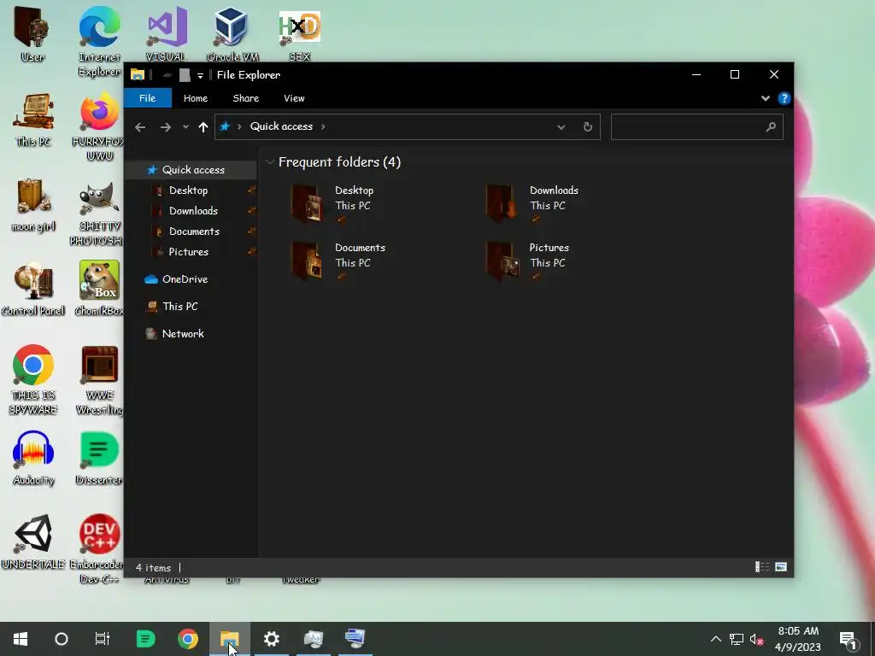Screen dimensions: 875x656
Task: Open Task View on the taskbar
Action: (103, 639)
